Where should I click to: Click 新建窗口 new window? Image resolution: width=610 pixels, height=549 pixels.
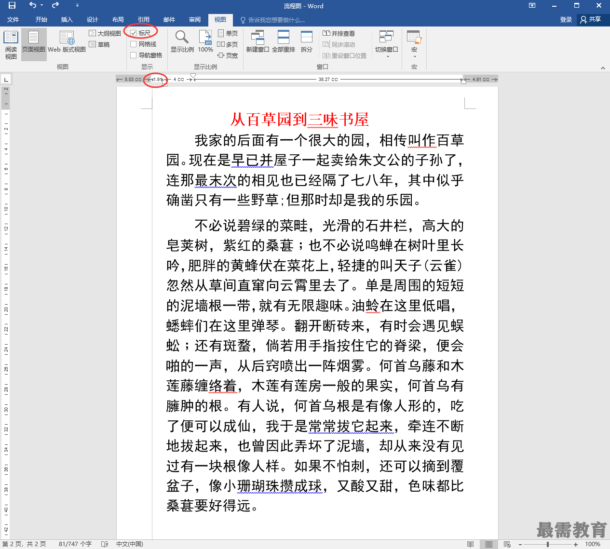tap(258, 42)
